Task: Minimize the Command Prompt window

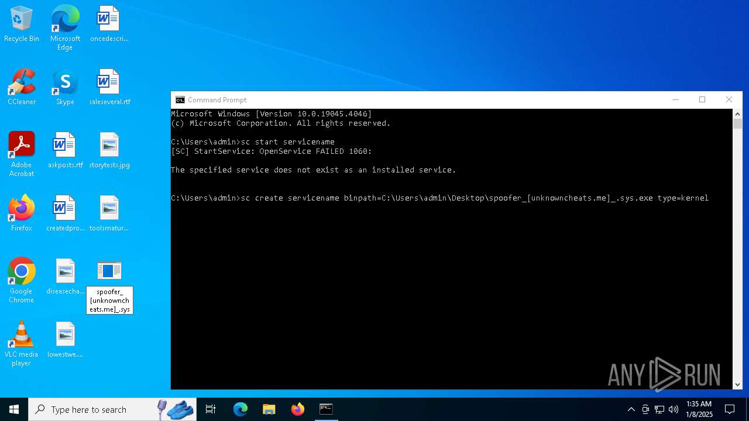Action: [676, 99]
